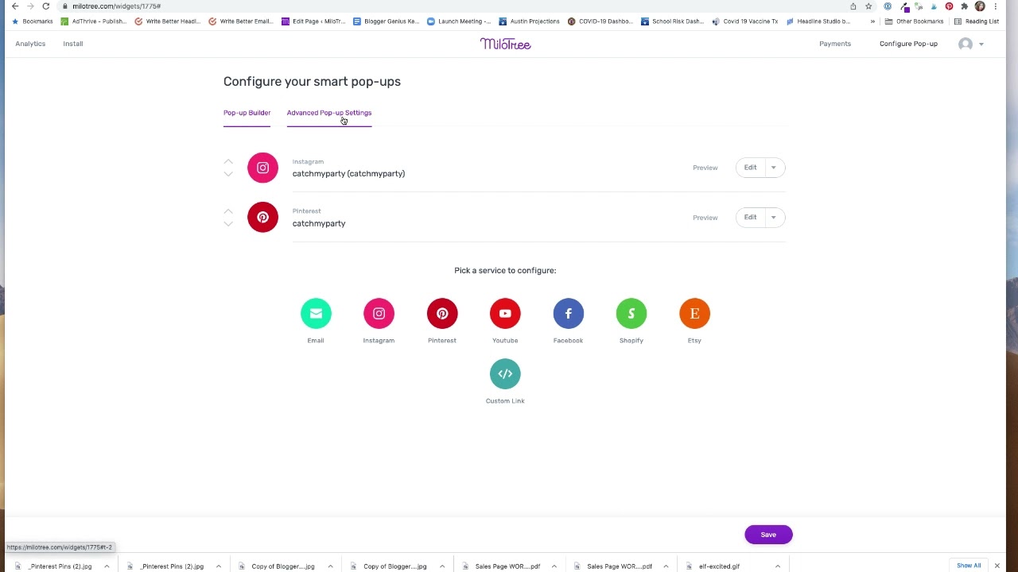The width and height of the screenshot is (1018, 572).
Task: Edit the Instagram pop-up
Action: click(750, 168)
